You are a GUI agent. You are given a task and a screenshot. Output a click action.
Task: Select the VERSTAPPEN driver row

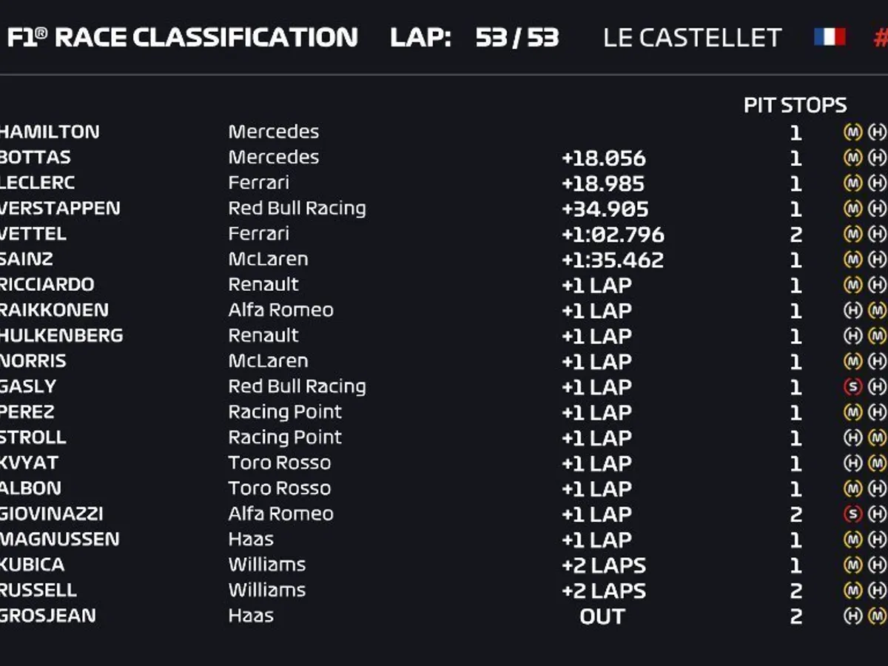(61, 209)
